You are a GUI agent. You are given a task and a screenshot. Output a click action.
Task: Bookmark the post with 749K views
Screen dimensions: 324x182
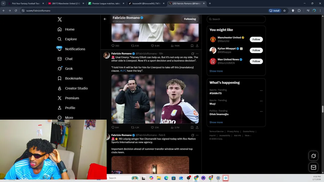pyautogui.click(x=192, y=46)
